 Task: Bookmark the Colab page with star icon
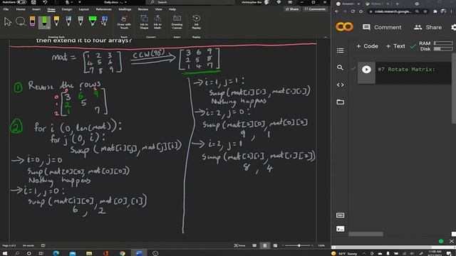(x=425, y=11)
